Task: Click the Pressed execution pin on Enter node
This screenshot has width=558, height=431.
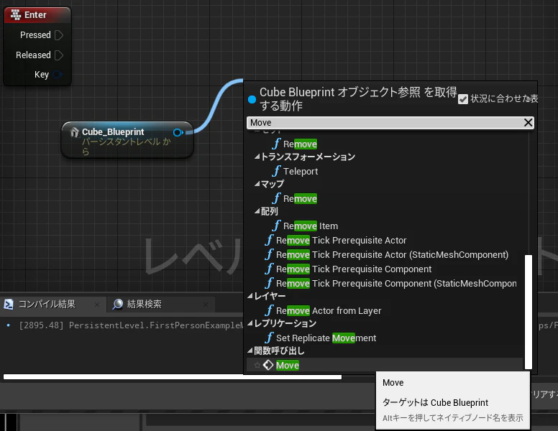Action: point(59,35)
